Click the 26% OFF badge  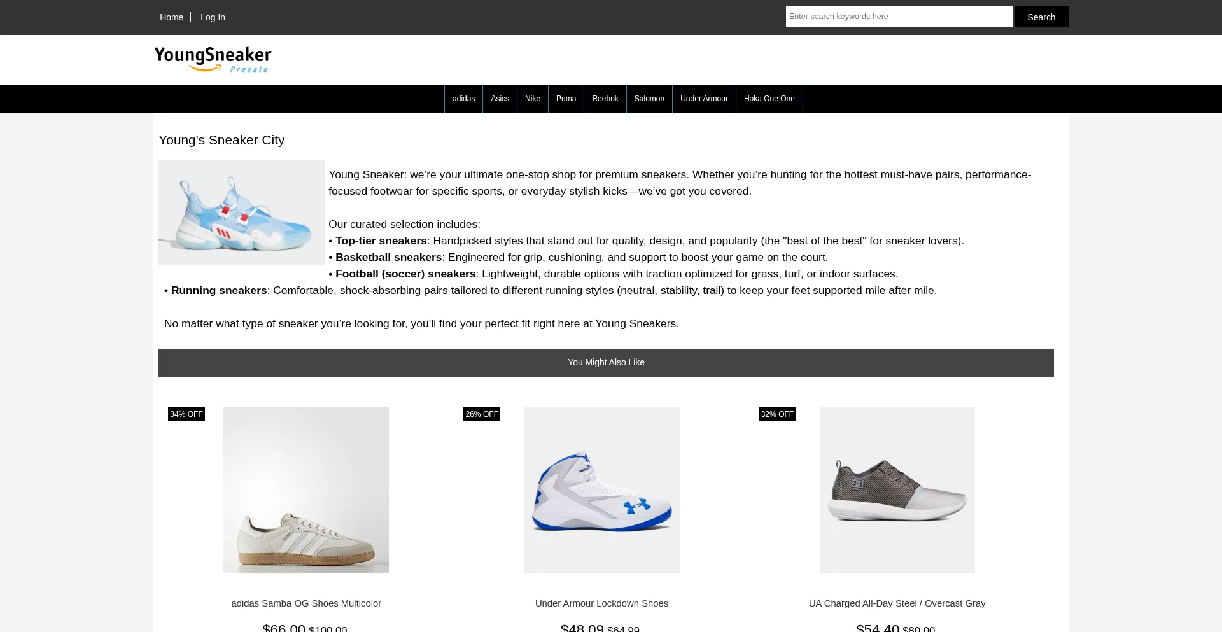click(x=482, y=414)
